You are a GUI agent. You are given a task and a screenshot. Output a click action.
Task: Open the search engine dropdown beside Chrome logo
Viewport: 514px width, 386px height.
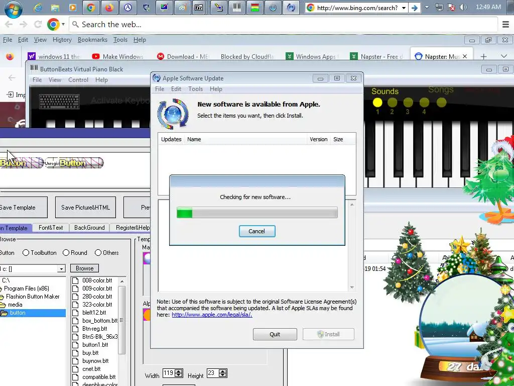(63, 24)
